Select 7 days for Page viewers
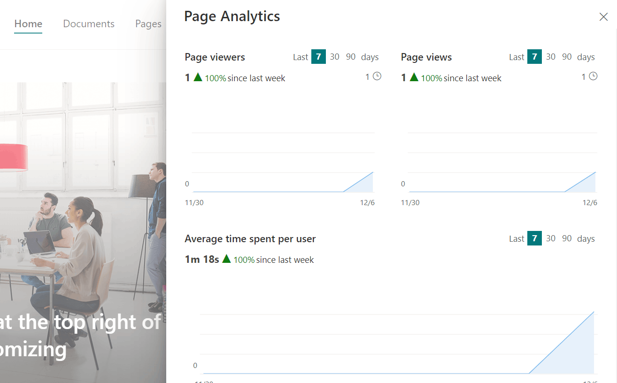This screenshot has width=617, height=383. click(318, 57)
